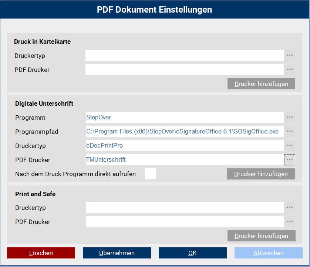Click 'Drucker hinzufügen' in Druck in Karteikarte
Image resolution: width=310 pixels, height=267 pixels.
tap(261, 84)
